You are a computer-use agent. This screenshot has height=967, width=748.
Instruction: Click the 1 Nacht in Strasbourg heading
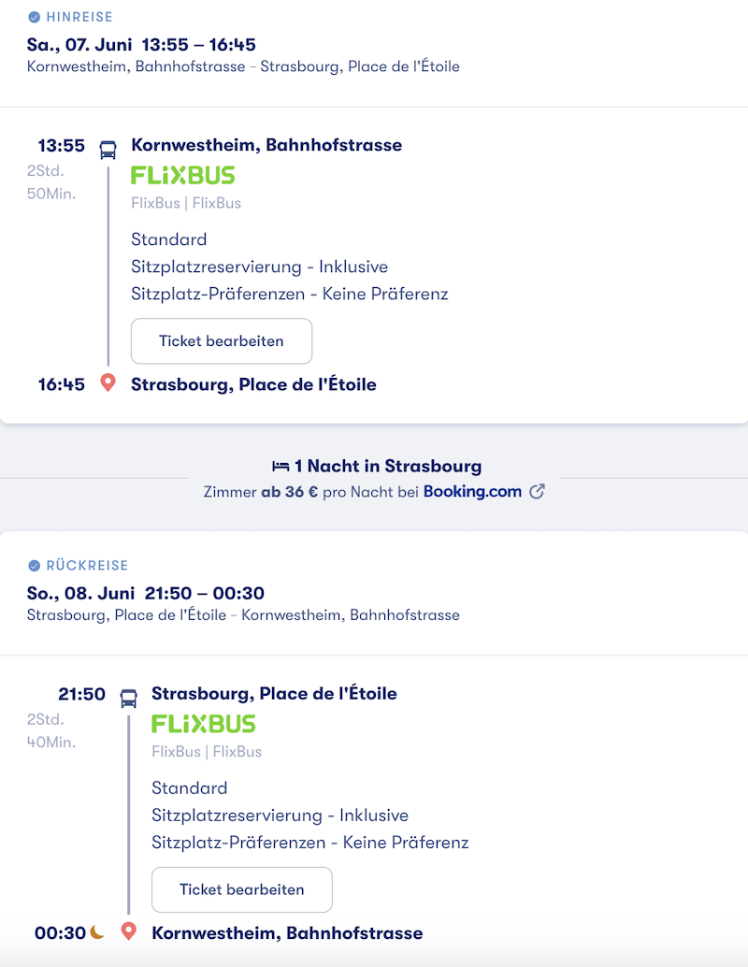point(388,467)
